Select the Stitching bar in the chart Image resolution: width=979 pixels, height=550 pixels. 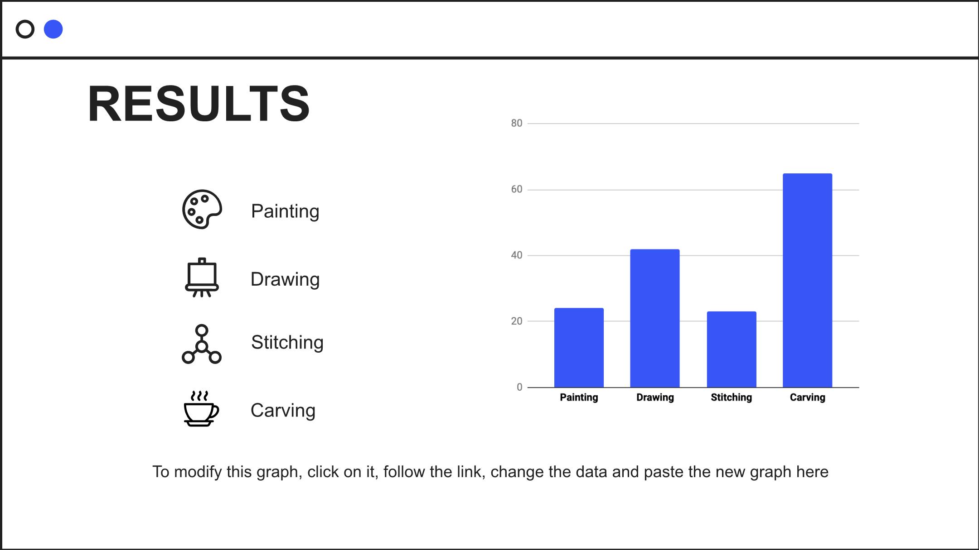coord(732,349)
